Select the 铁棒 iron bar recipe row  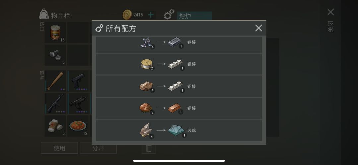coord(179,45)
